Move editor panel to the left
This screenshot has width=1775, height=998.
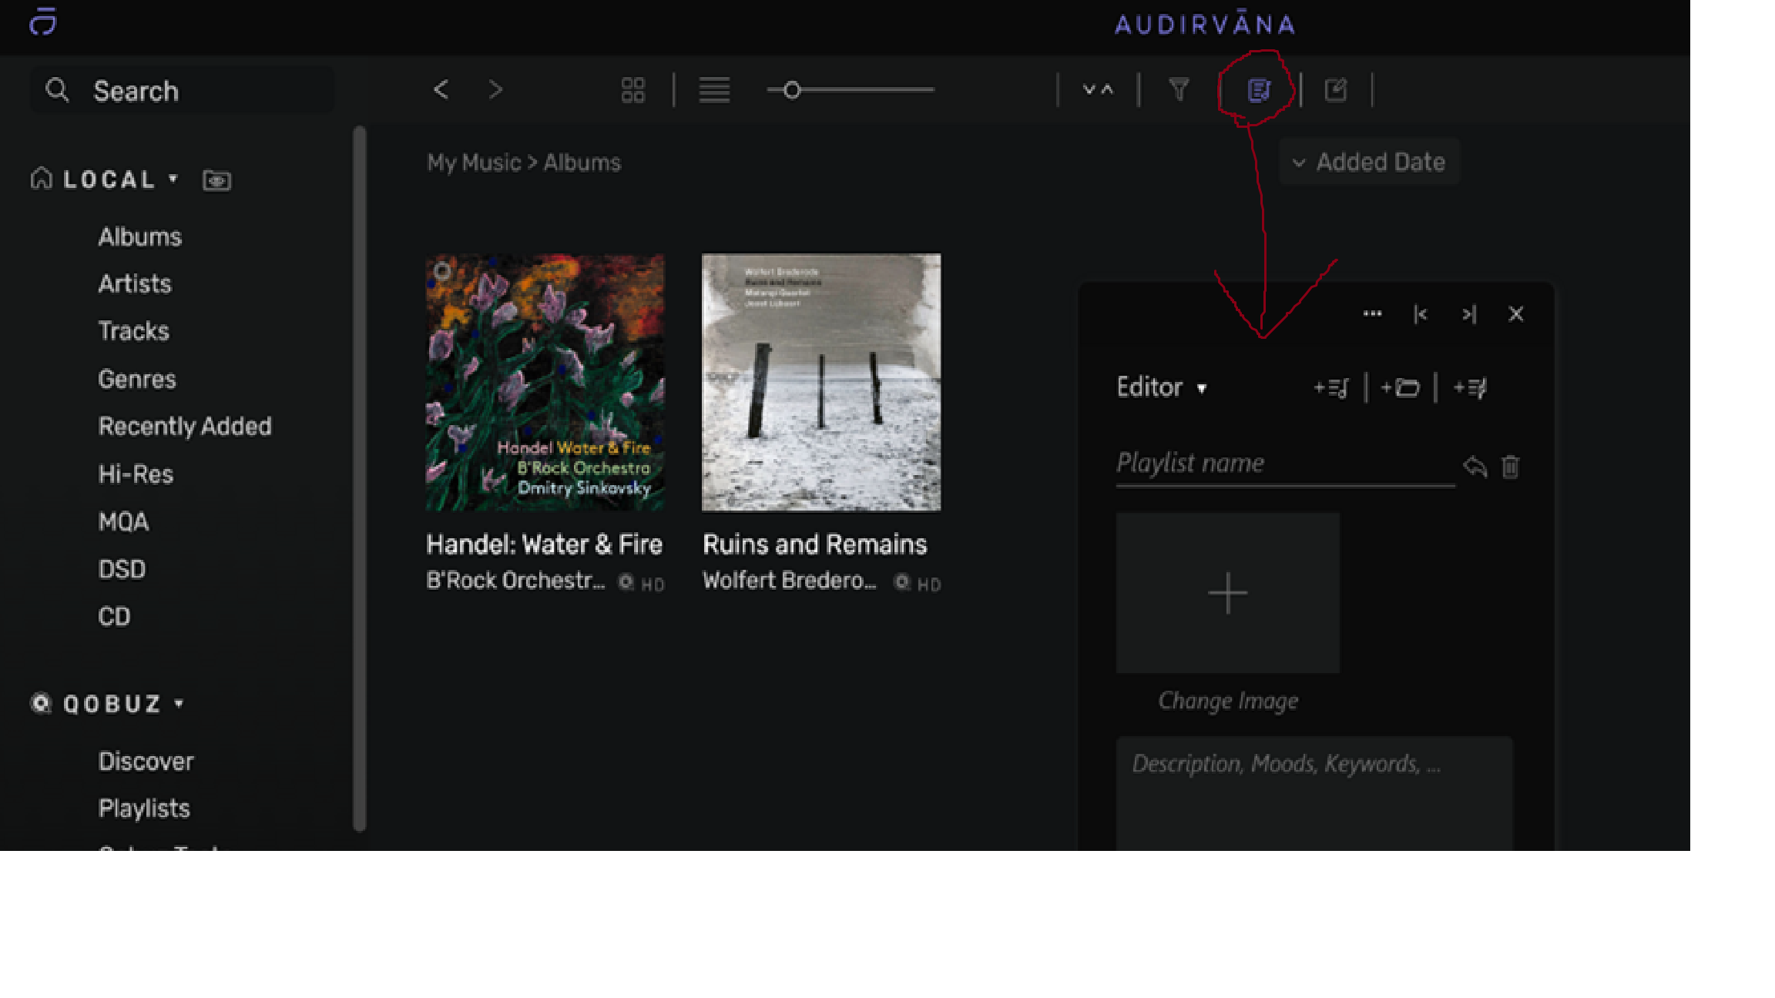point(1421,314)
